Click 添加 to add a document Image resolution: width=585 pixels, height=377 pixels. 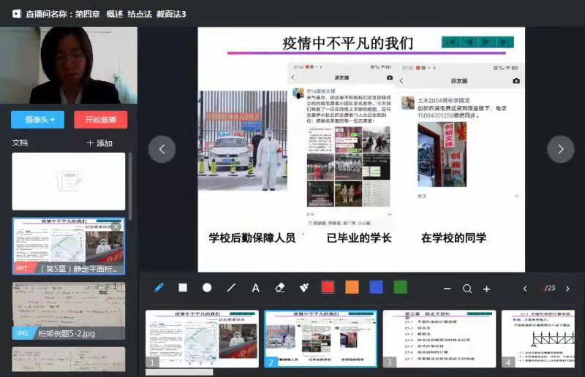tap(100, 143)
